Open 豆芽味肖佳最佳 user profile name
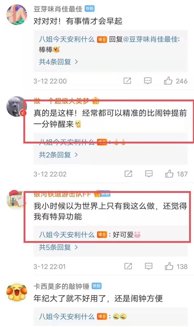Image resolution: width=194 pixels, height=327 pixels. 58,9
